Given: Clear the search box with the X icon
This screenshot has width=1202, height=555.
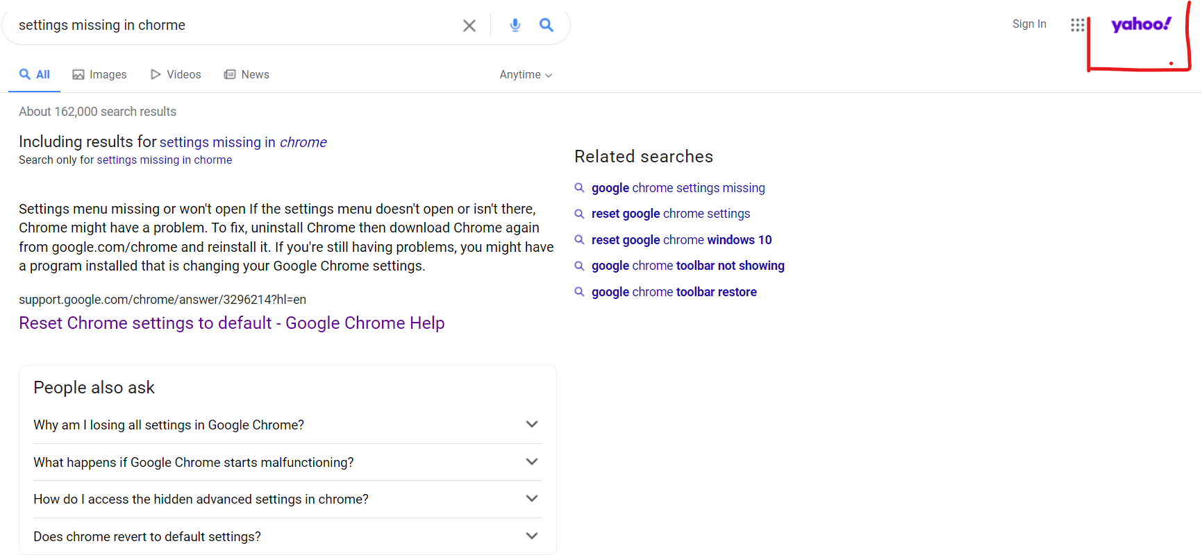Looking at the screenshot, I should (469, 26).
